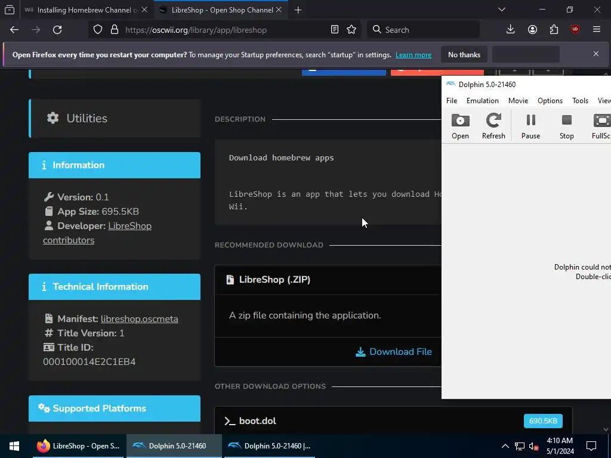The height and width of the screenshot is (458, 611).
Task: Click the Technical Information panel header
Action: (x=115, y=287)
